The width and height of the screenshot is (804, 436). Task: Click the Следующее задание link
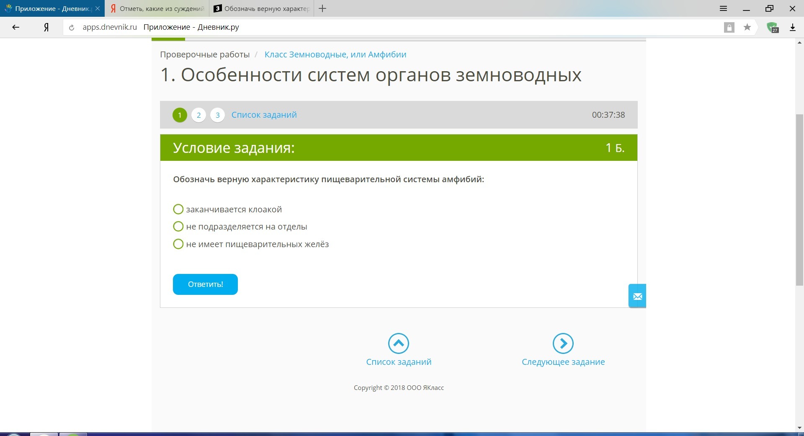[x=563, y=362]
